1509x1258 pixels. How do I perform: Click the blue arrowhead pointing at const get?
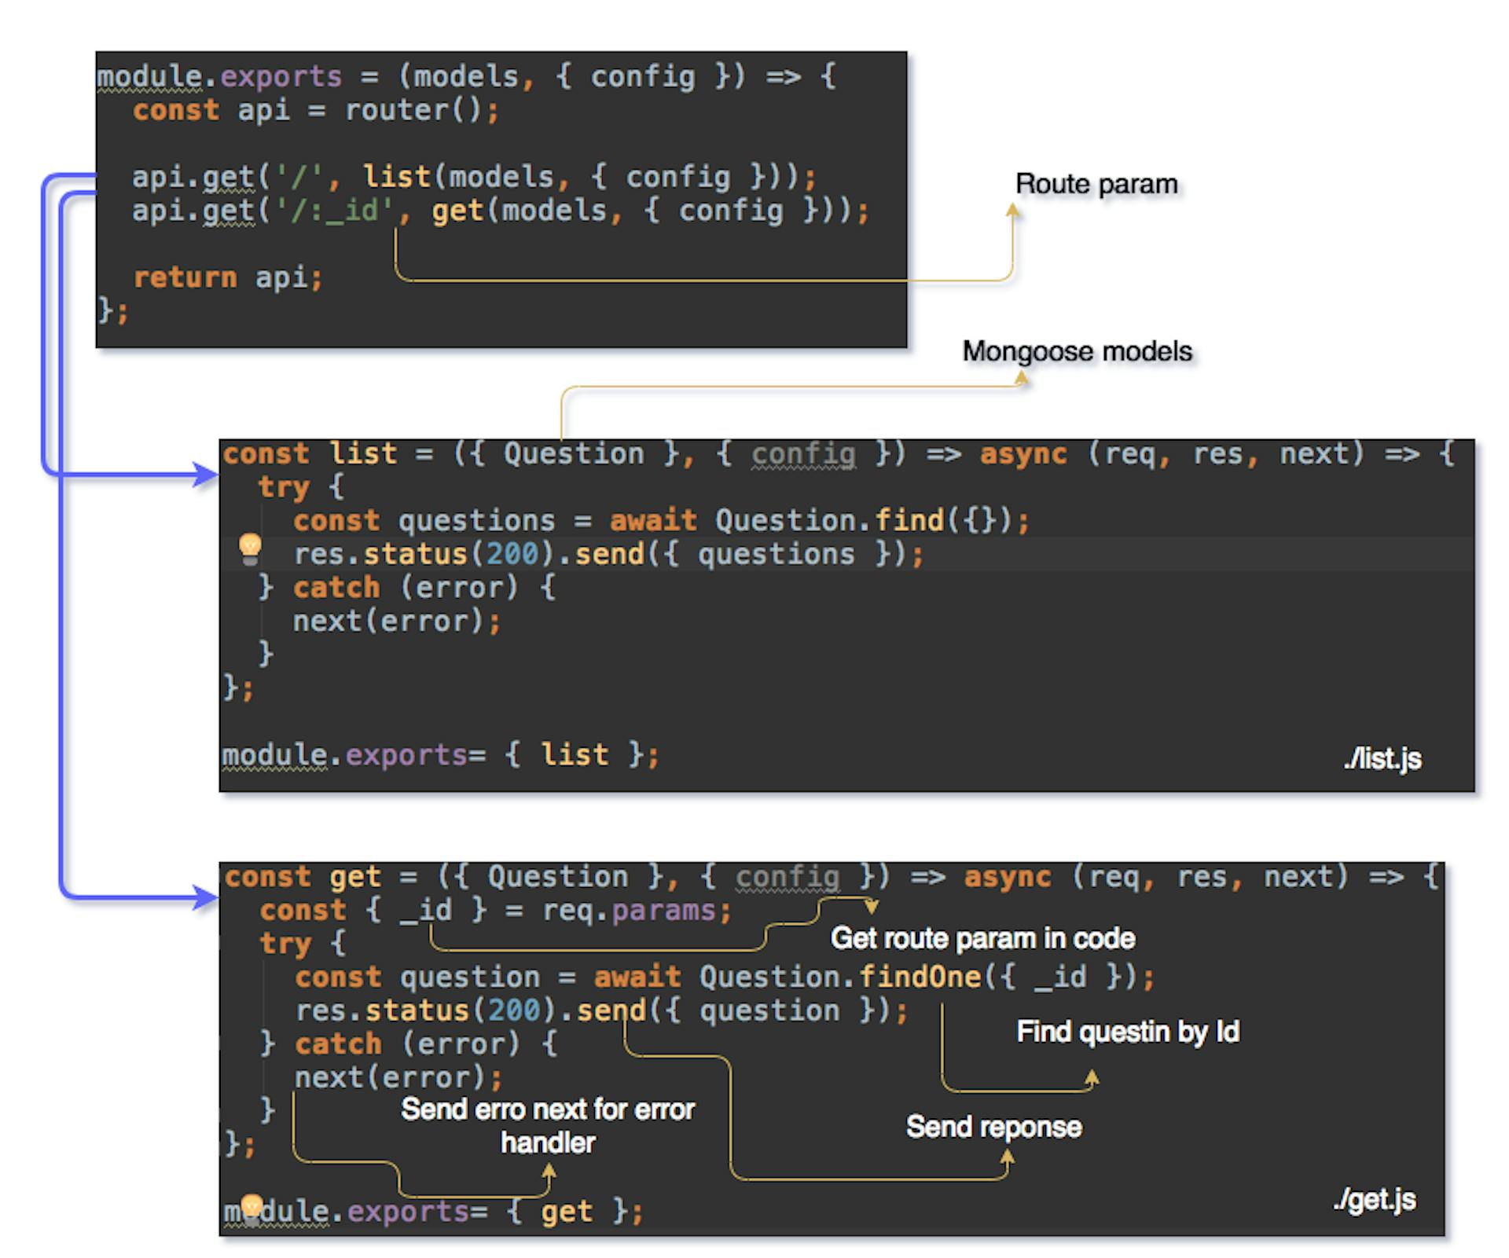click(207, 897)
